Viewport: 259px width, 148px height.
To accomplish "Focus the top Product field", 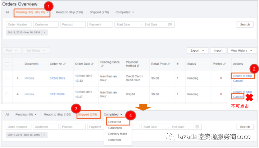I will 73,24.
